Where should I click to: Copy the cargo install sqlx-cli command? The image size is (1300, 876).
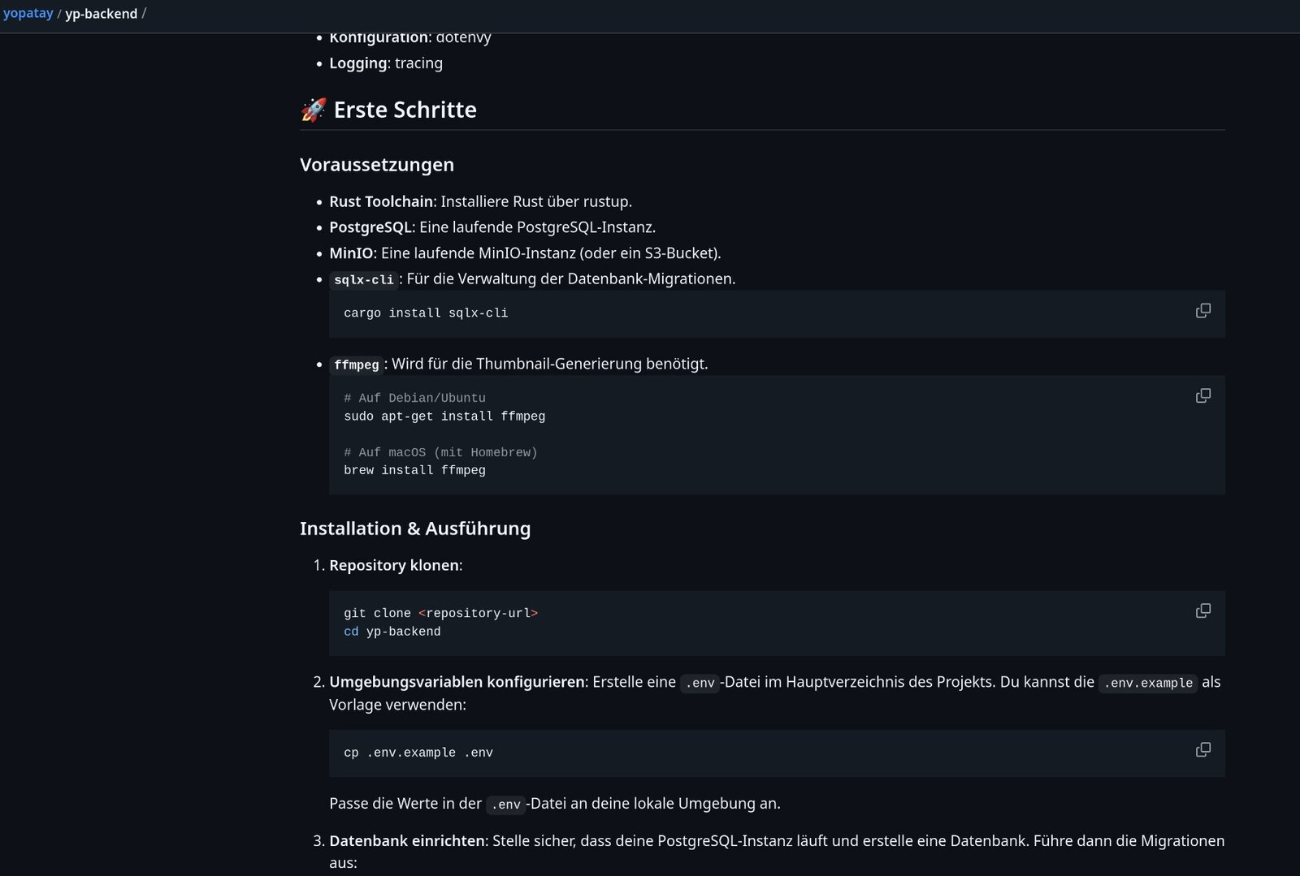pyautogui.click(x=1203, y=311)
